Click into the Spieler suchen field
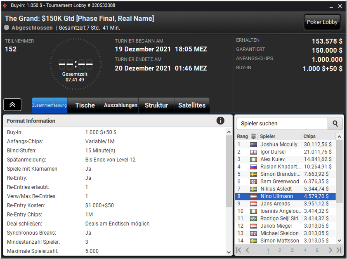 click(282, 123)
